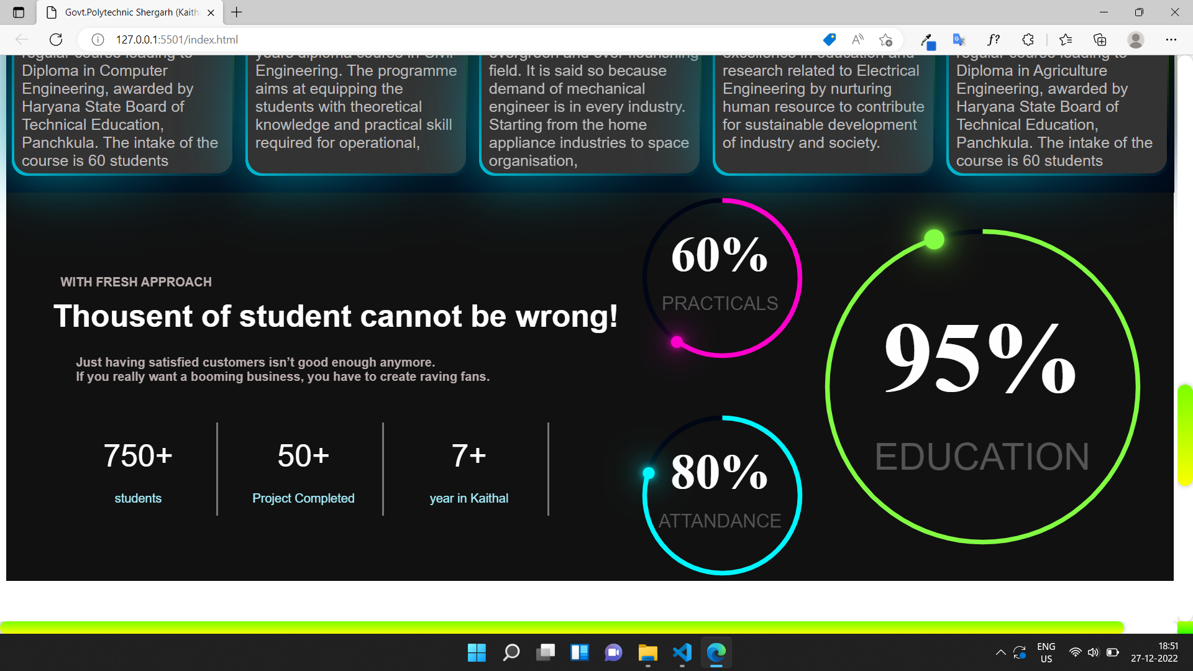This screenshot has width=1193, height=671.
Task: Click the translate page icon
Action: point(959,40)
